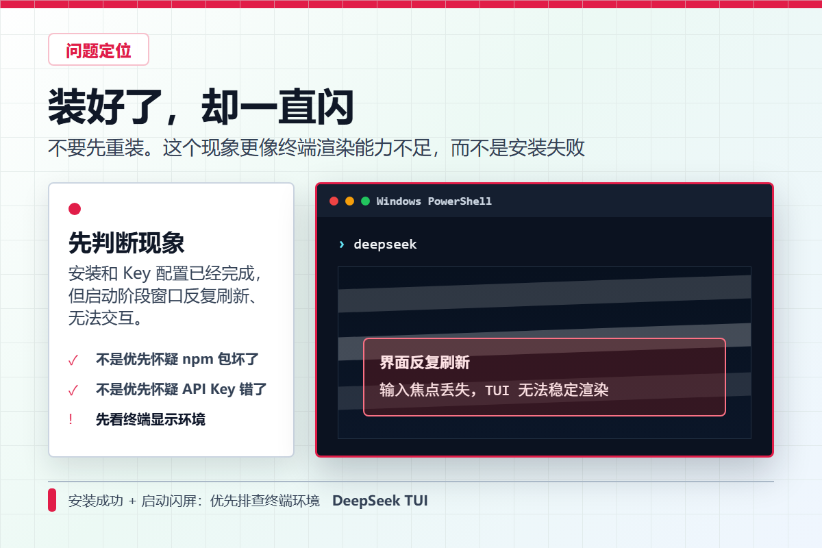Click the 不是优先怀疑 npm 包坏了 text
This screenshot has width=822, height=548.
tap(177, 359)
